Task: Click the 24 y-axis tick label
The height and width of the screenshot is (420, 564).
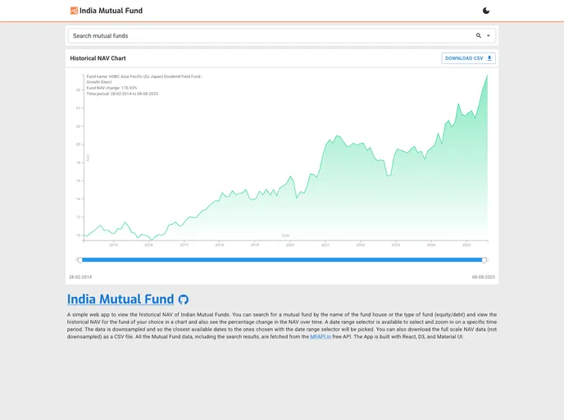Action: point(78,108)
